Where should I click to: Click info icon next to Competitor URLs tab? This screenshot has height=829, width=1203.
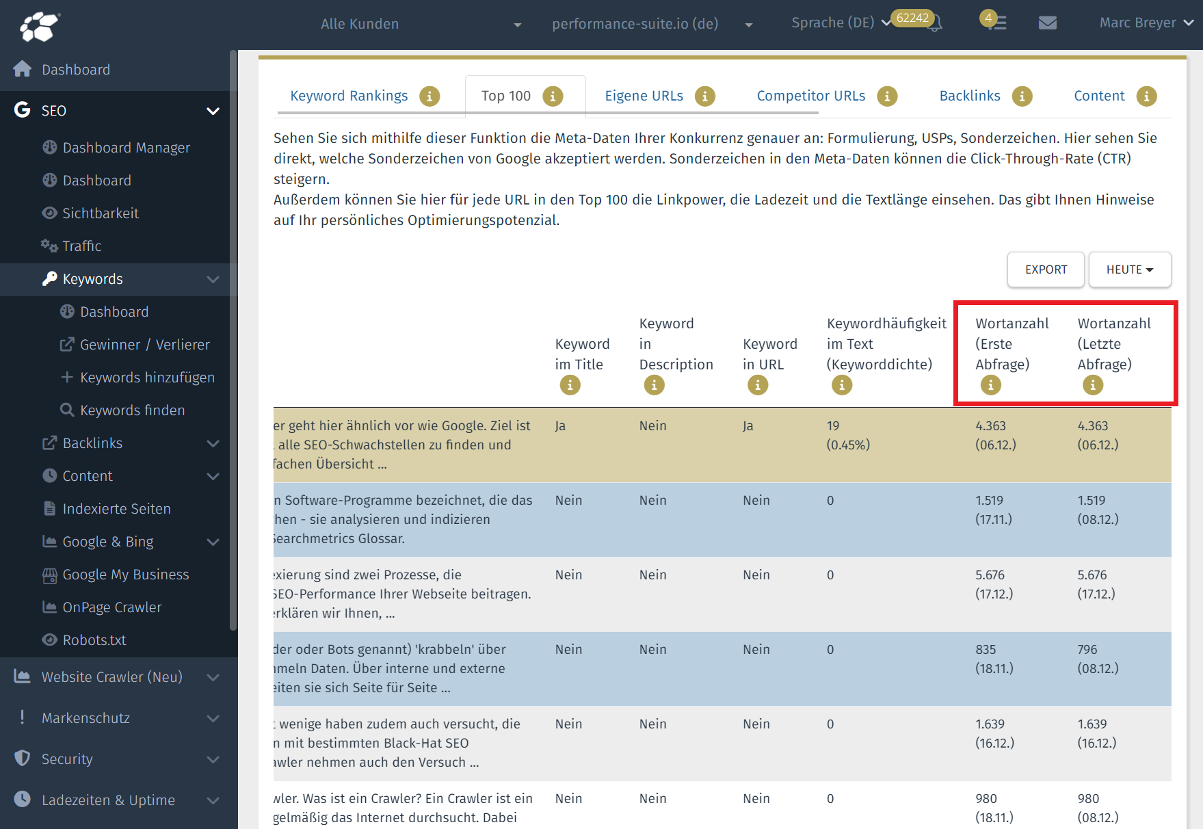[887, 96]
